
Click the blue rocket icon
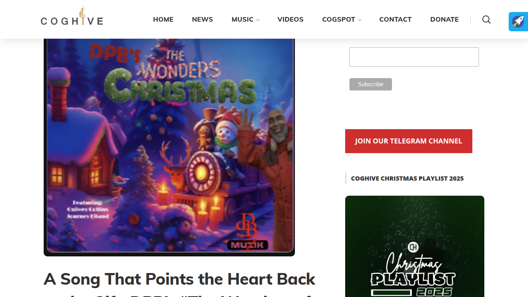tap(518, 21)
